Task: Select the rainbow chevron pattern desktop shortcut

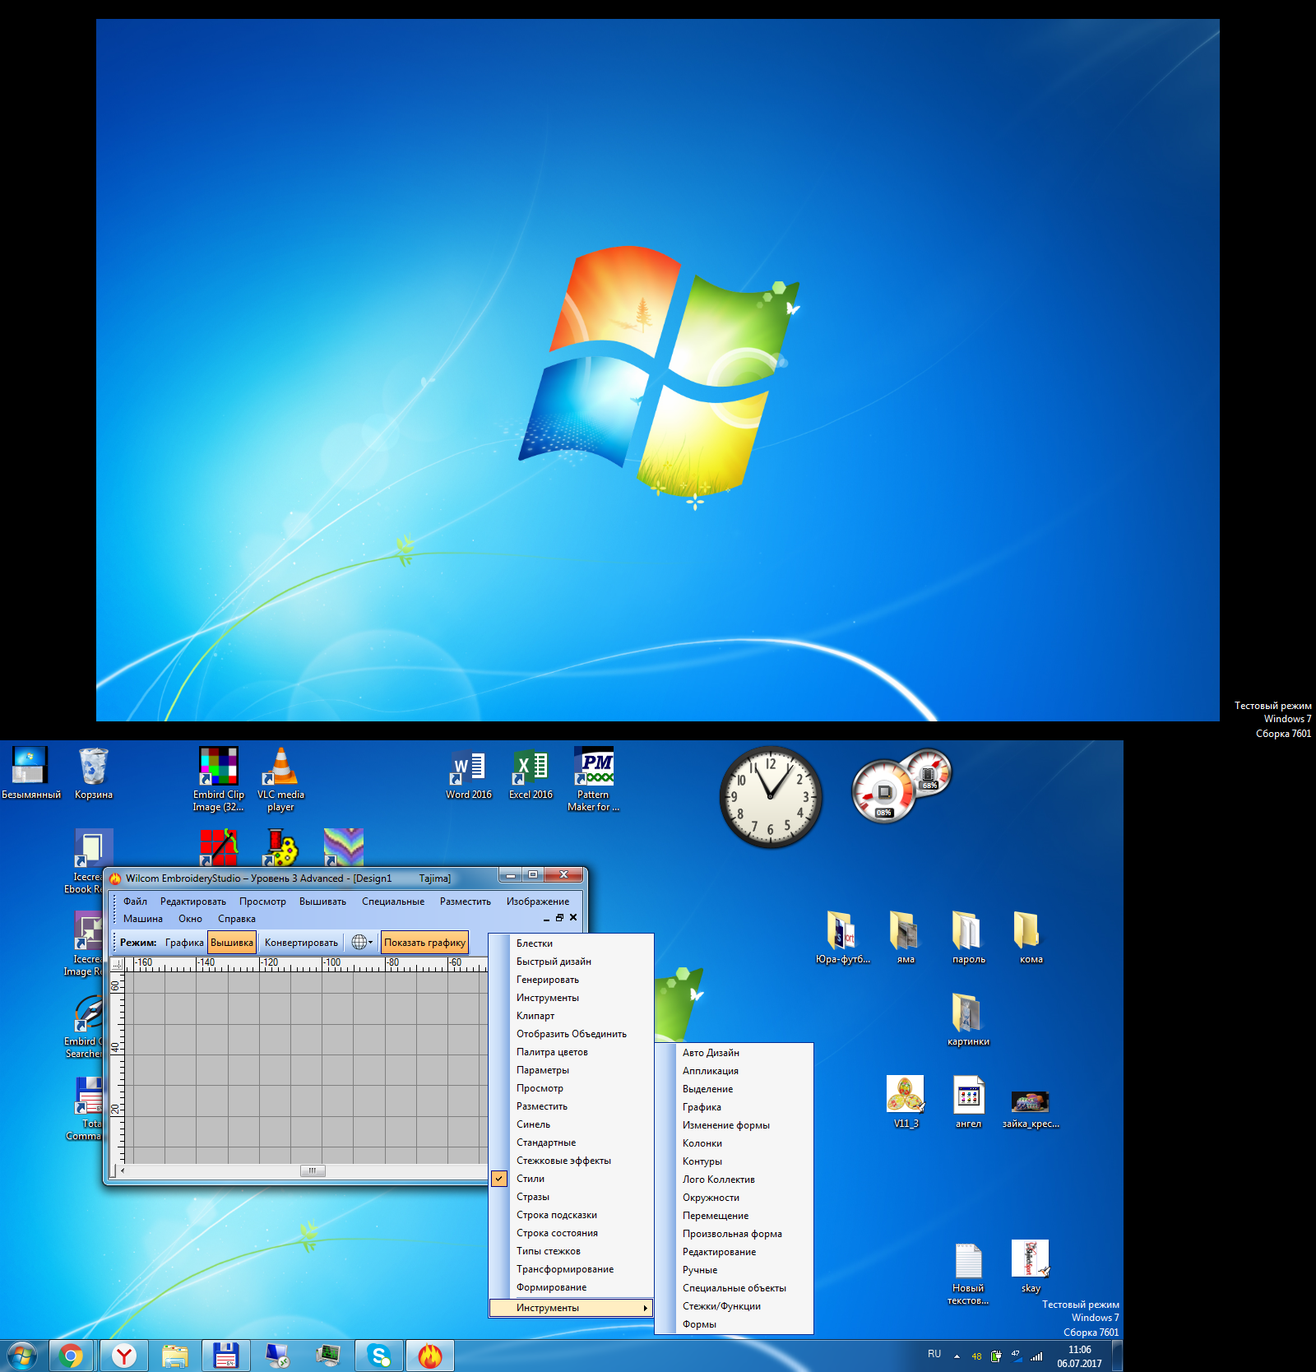Action: click(344, 847)
